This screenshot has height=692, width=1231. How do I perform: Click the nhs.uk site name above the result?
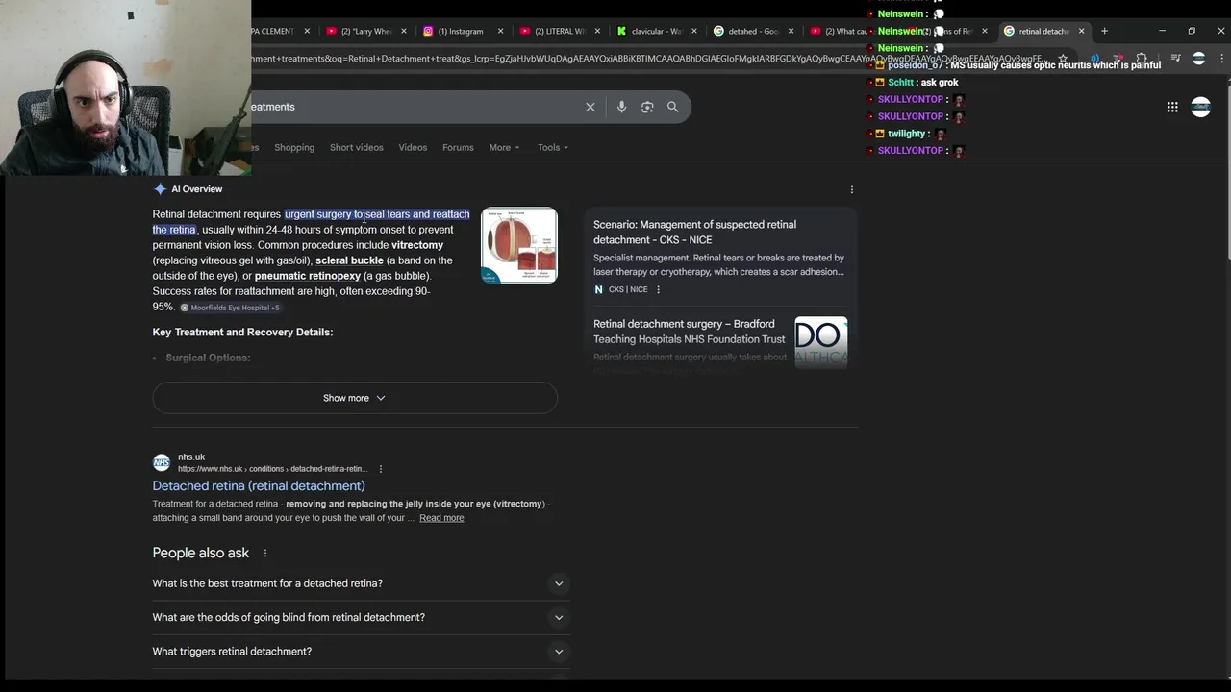coord(191,457)
